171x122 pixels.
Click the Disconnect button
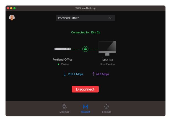[85, 89]
